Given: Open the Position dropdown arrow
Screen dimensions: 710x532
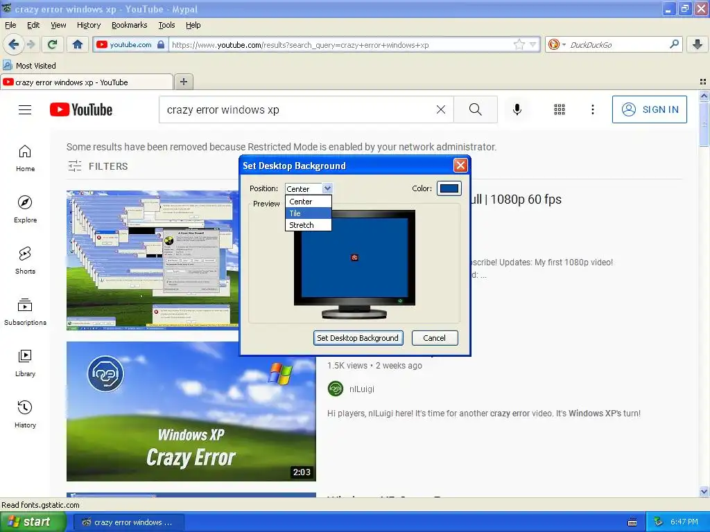Looking at the screenshot, I should pyautogui.click(x=327, y=188).
